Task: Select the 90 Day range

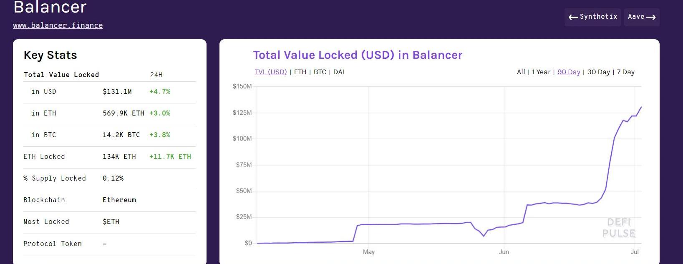Action: pos(569,72)
